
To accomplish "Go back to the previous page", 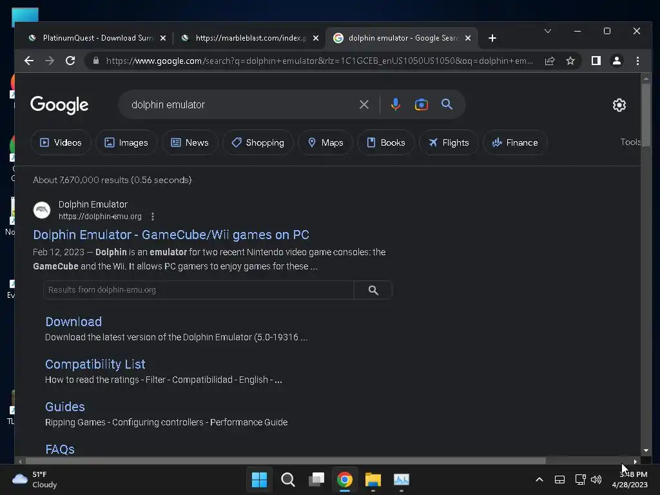I will (28, 61).
